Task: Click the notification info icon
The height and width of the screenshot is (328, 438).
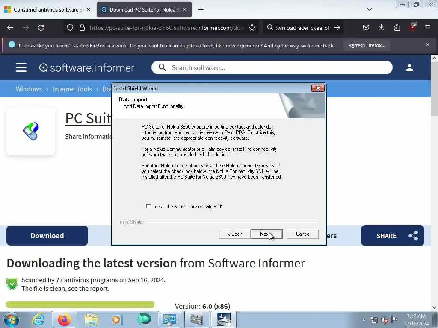Action: [12, 44]
